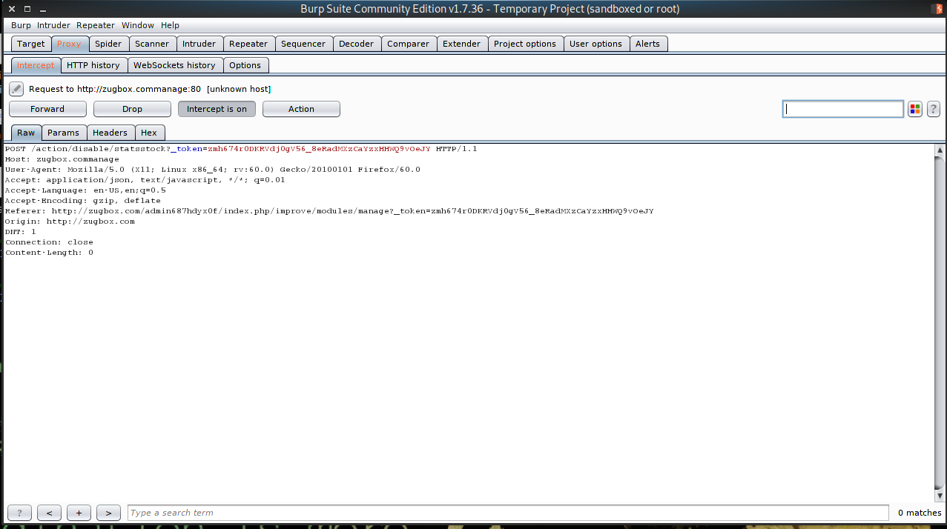This screenshot has width=947, height=529.
Task: Open the colored squares options icon near search field
Action: click(x=914, y=108)
